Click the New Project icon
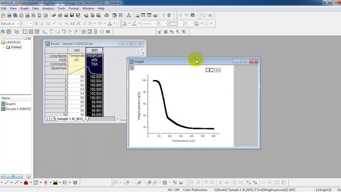The width and height of the screenshot is (341, 192). pyautogui.click(x=3, y=15)
